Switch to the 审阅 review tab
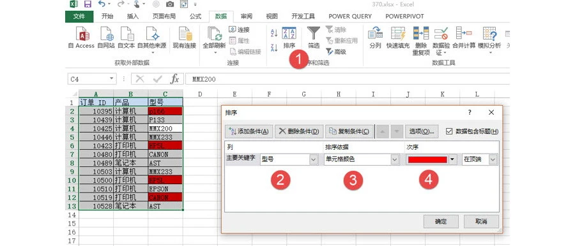 click(247, 17)
